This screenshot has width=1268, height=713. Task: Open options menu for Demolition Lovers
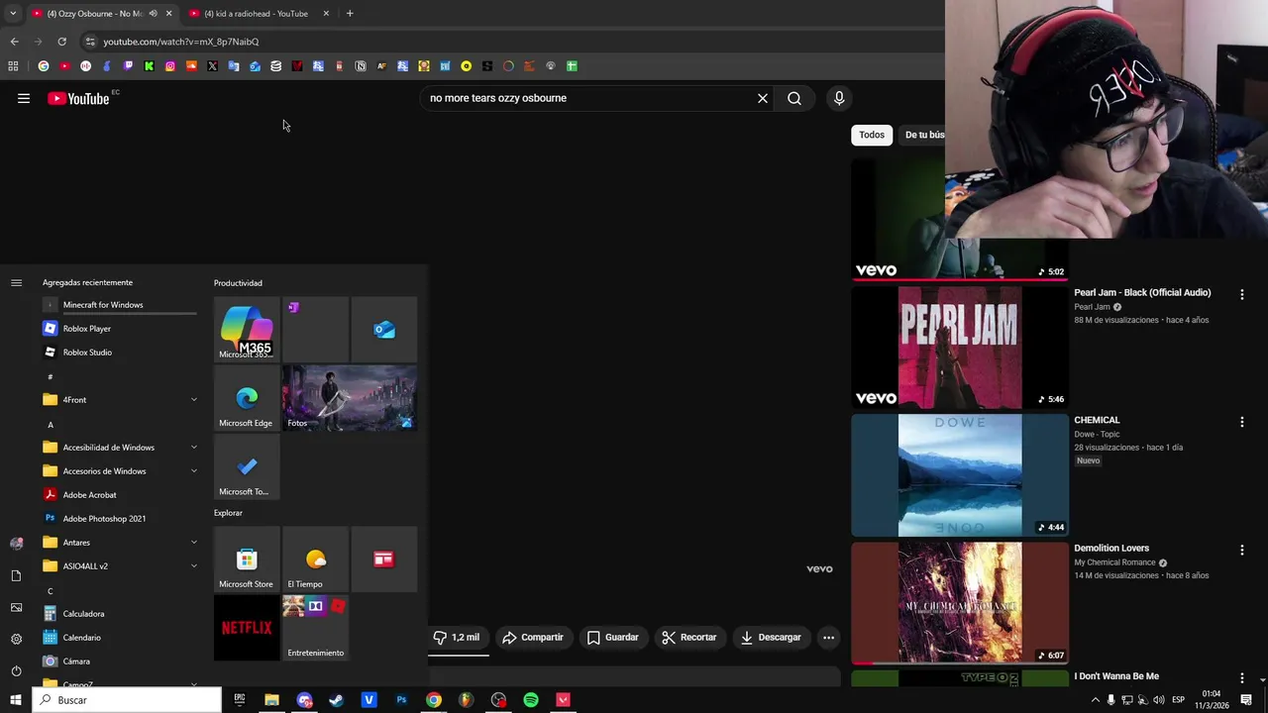[x=1242, y=550]
